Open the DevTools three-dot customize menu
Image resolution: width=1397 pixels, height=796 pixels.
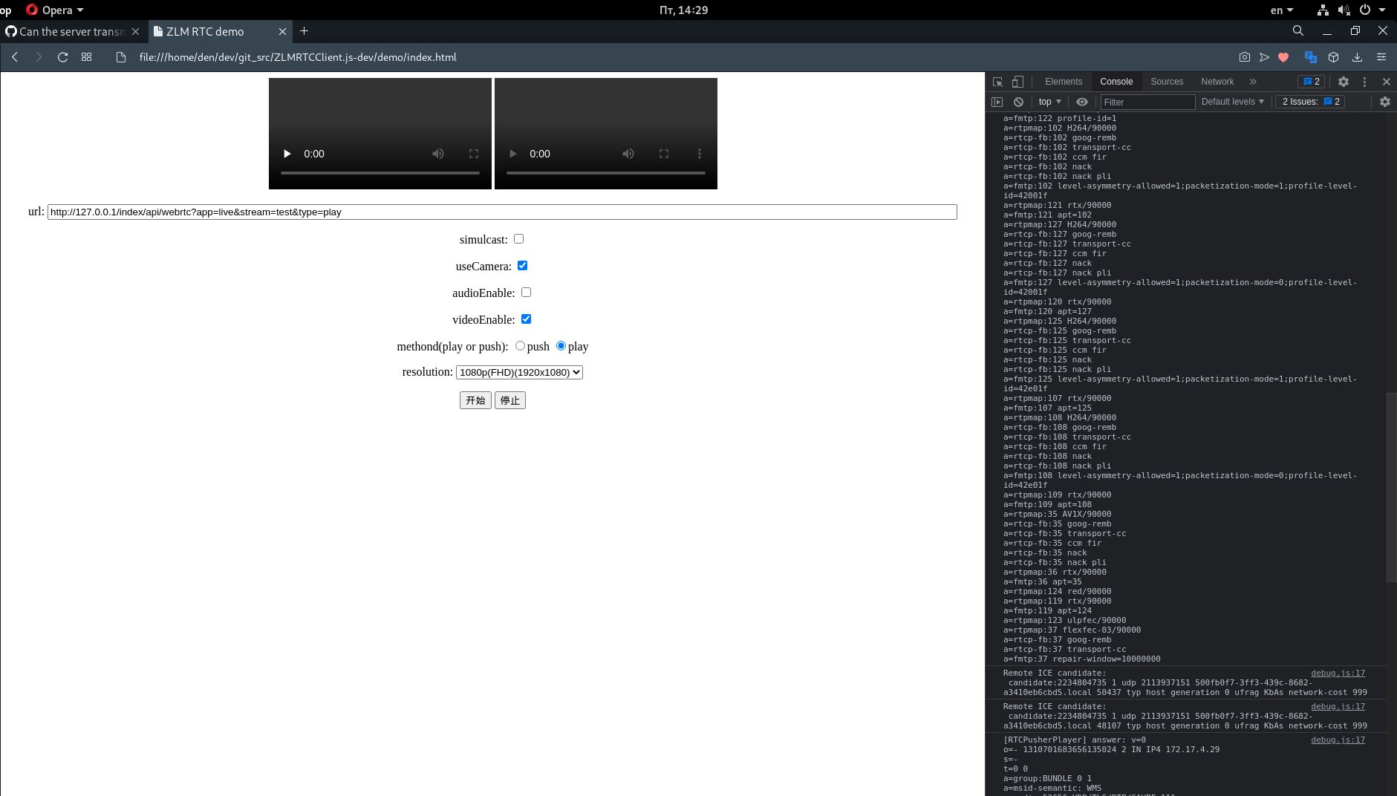pyautogui.click(x=1364, y=82)
